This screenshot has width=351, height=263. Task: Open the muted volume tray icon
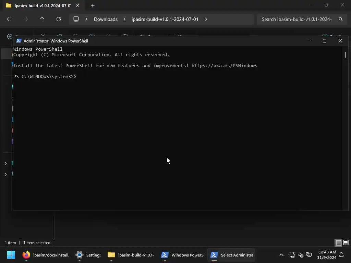tap(301, 255)
